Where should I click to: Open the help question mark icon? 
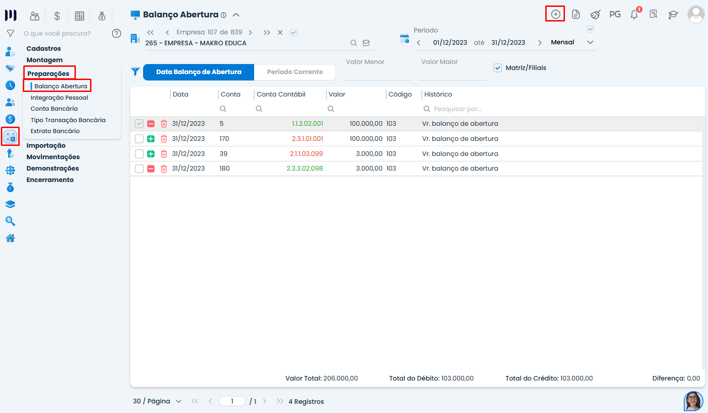coord(117,33)
